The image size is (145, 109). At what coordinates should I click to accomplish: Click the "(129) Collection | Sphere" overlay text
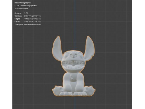coord(26,6)
